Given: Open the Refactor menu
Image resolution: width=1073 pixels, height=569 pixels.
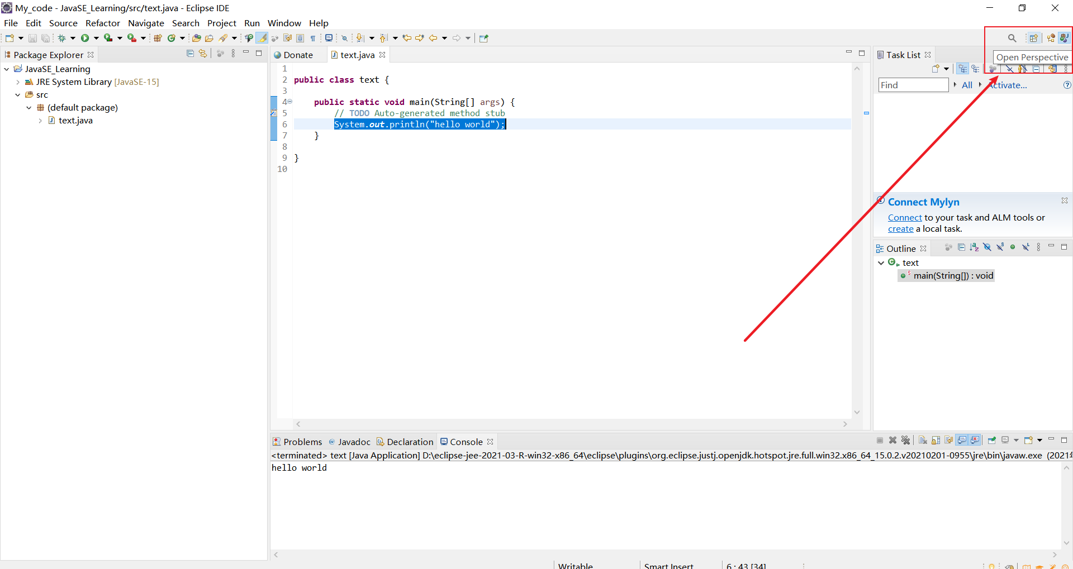Looking at the screenshot, I should click(x=103, y=23).
